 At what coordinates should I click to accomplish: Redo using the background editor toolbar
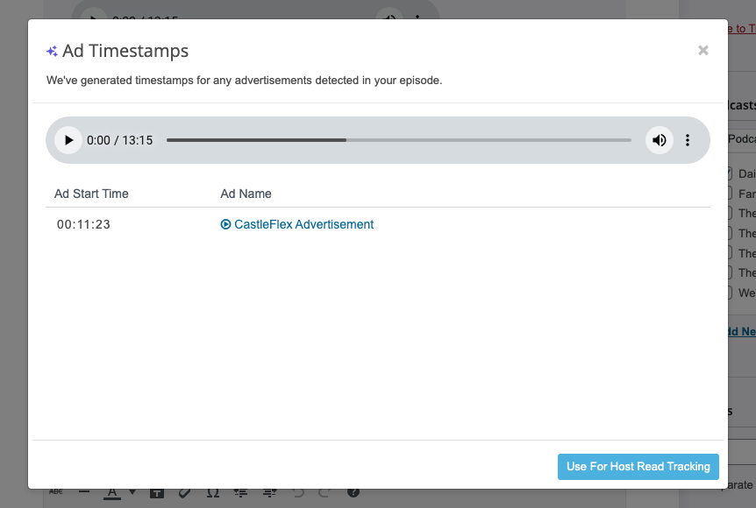325,492
